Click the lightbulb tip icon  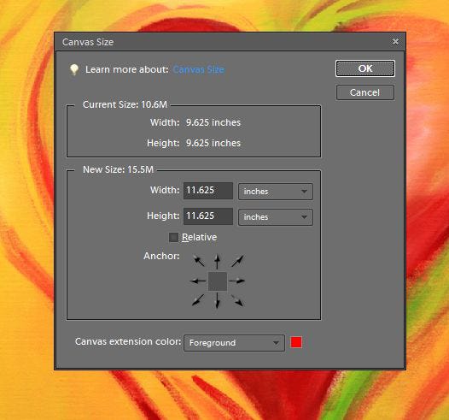(74, 69)
